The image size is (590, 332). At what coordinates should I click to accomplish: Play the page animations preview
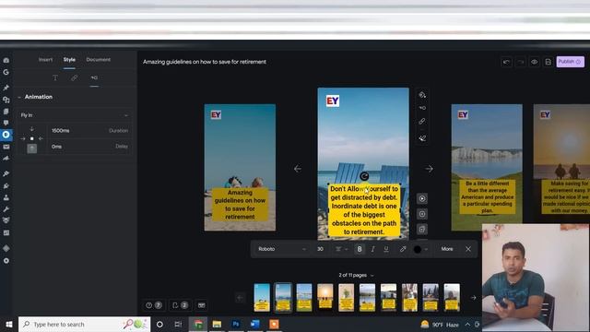click(x=422, y=199)
